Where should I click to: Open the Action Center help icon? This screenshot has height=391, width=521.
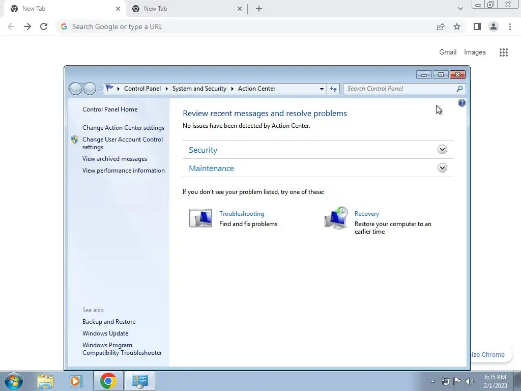pyautogui.click(x=461, y=103)
